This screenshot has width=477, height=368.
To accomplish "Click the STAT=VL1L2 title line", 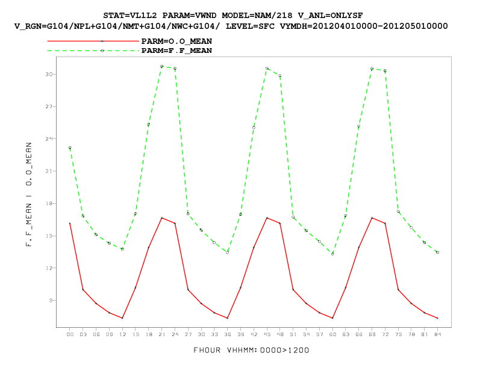I will click(233, 16).
